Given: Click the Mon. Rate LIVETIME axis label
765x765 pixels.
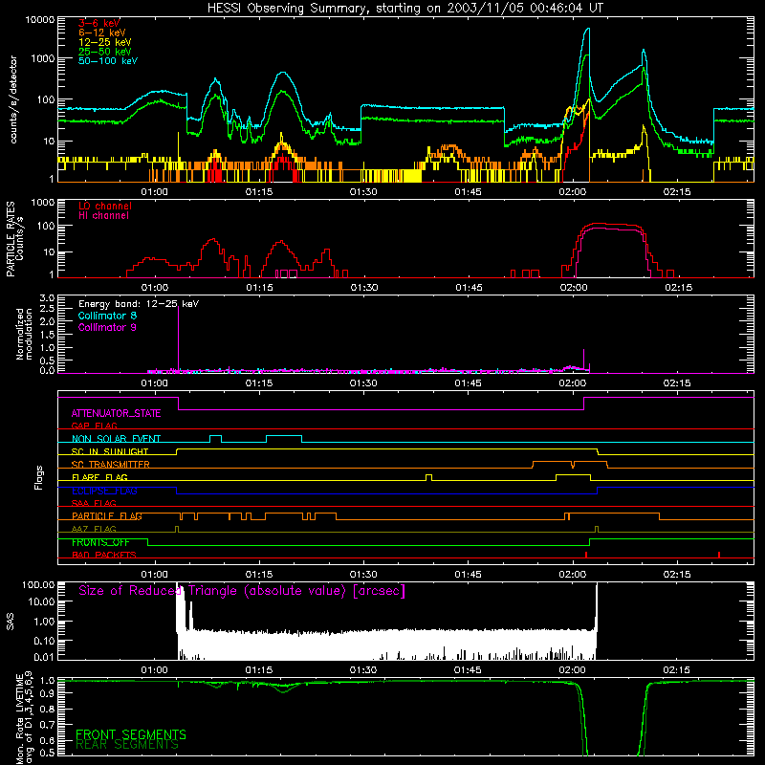Looking at the screenshot, I should [x=24, y=719].
